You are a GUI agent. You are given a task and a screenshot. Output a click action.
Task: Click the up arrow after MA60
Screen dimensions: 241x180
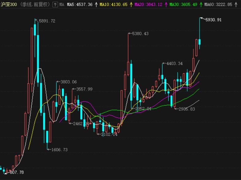click(236, 5)
